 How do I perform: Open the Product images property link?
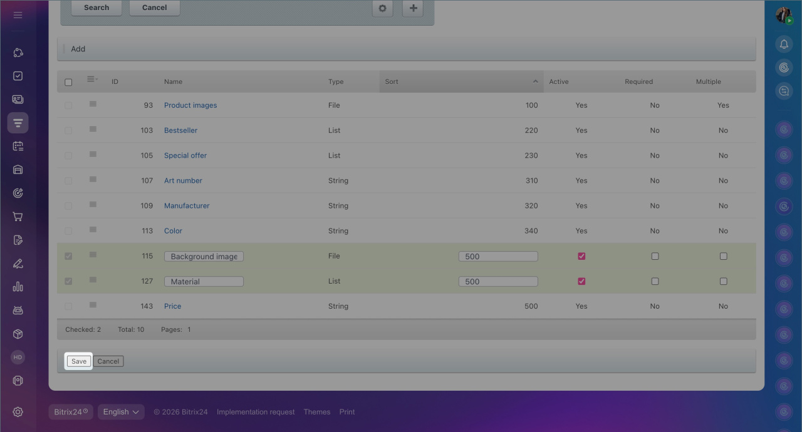pyautogui.click(x=190, y=105)
